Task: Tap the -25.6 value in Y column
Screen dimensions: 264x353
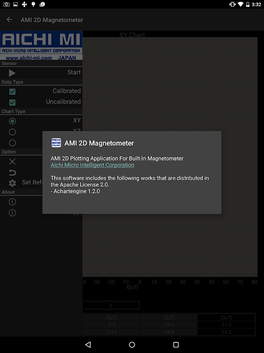Action: [x=169, y=325]
